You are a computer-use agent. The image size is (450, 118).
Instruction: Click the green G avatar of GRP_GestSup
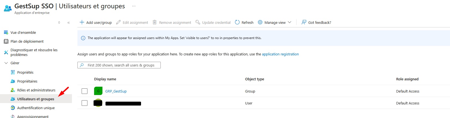98,91
